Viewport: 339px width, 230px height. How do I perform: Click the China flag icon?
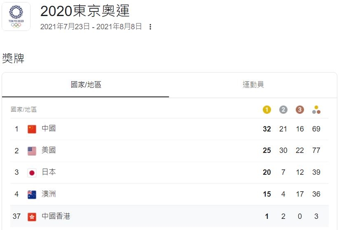pos(32,129)
